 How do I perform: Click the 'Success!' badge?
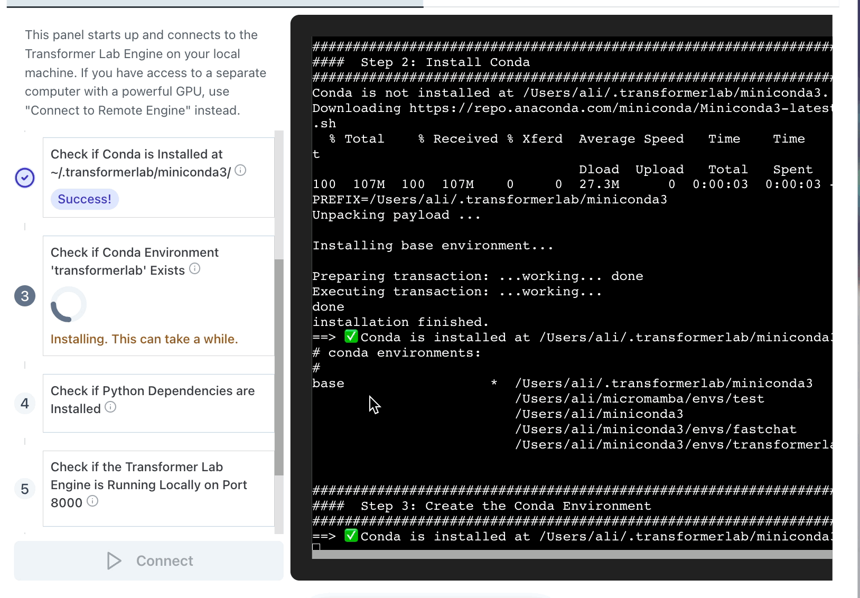(85, 199)
